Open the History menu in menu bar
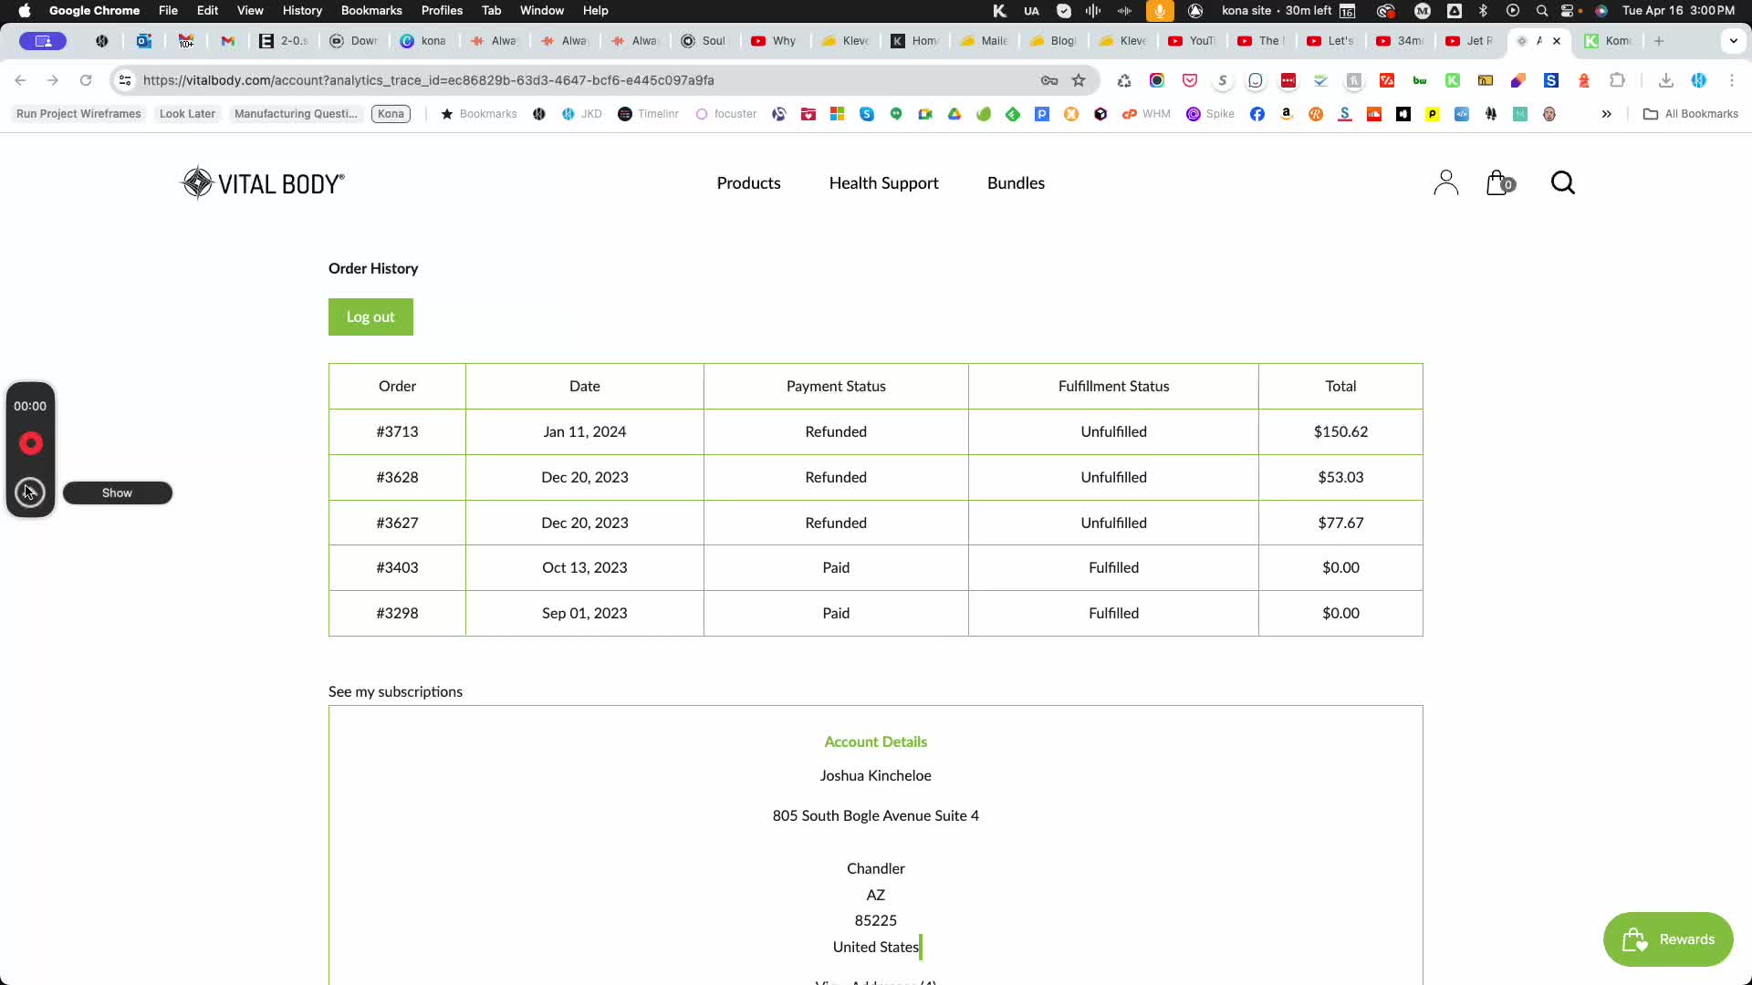This screenshot has height=985, width=1752. tap(302, 11)
